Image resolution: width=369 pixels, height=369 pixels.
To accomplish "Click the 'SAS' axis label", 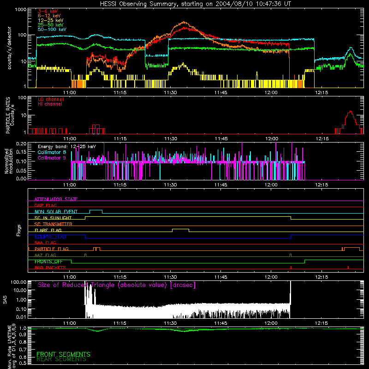I will coord(5,300).
